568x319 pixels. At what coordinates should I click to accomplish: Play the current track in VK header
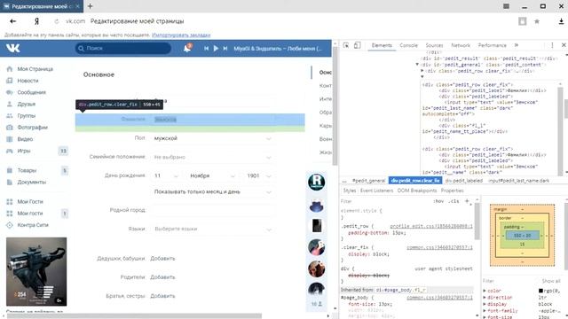pyautogui.click(x=216, y=48)
